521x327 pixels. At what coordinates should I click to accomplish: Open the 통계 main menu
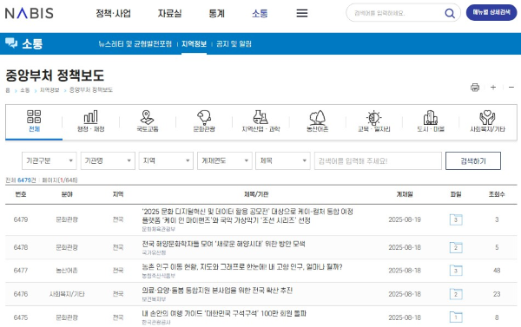pos(216,14)
